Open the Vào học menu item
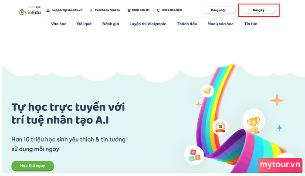This screenshot has height=176, width=305. 59,24
